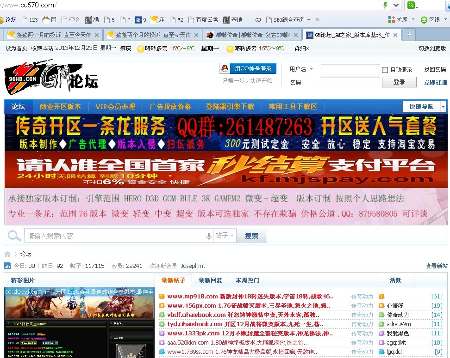The width and height of the screenshot is (450, 358).
Task: Click the 搜索 button
Action: (x=251, y=236)
